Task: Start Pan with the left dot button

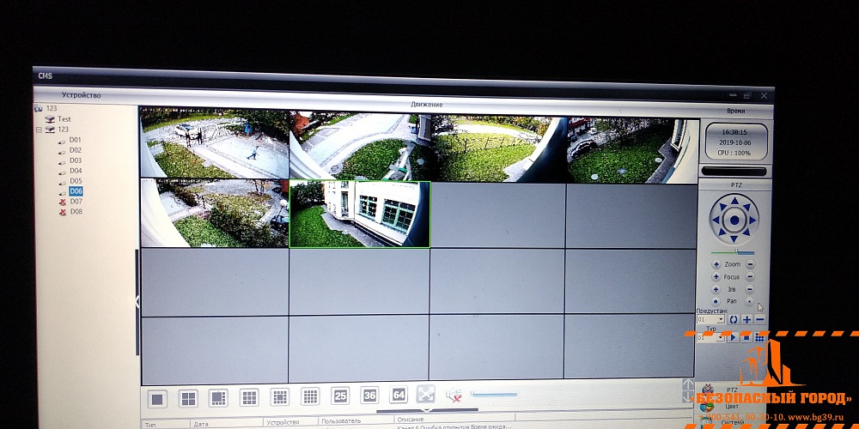Action: (x=716, y=301)
